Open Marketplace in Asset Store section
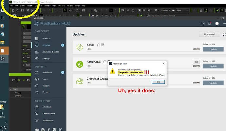Screen dimensions: 226x131 tap(48, 121)
